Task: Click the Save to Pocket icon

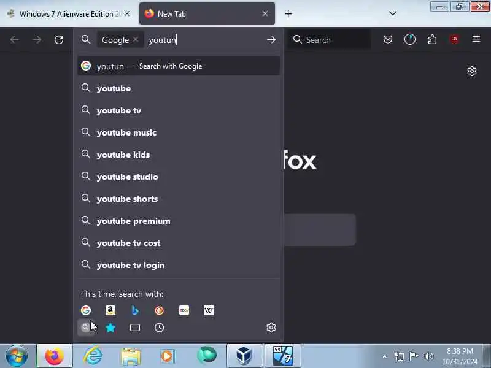Action: point(388,39)
